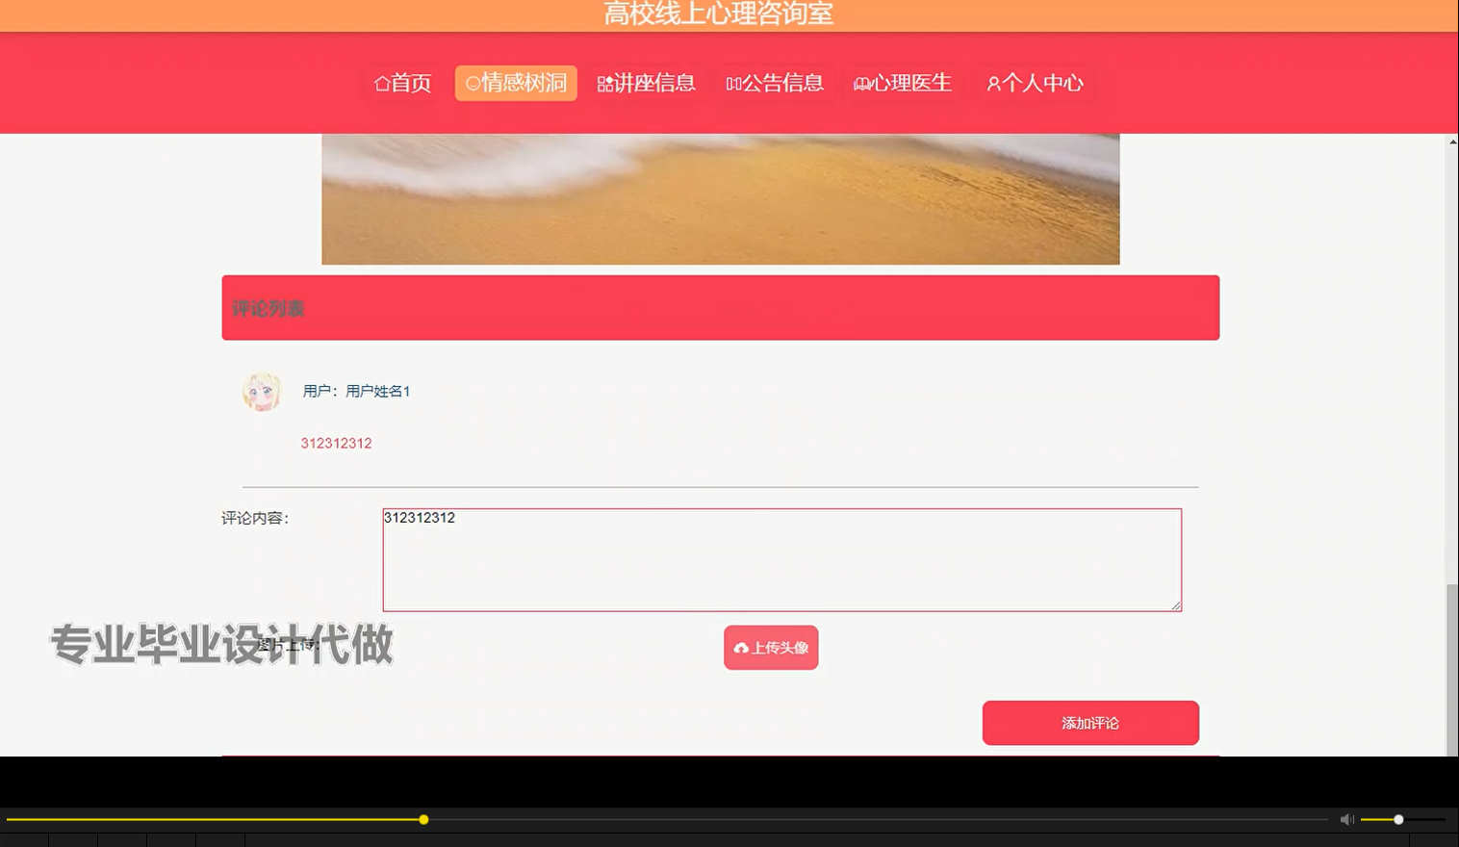Click the person icon beside 个人中心
Image resolution: width=1459 pixels, height=847 pixels.
(x=991, y=84)
